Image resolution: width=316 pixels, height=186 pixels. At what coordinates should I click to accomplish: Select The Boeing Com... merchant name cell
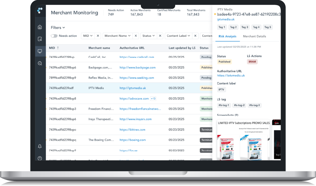(101, 140)
